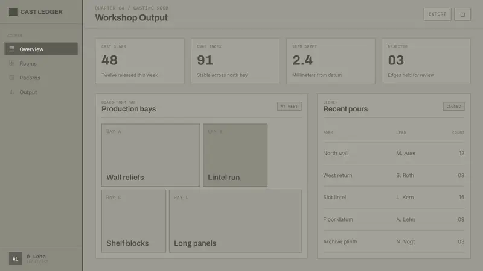Click the count 16 for Slot lintel
Viewport: 483px width, 271px height.
click(x=461, y=198)
